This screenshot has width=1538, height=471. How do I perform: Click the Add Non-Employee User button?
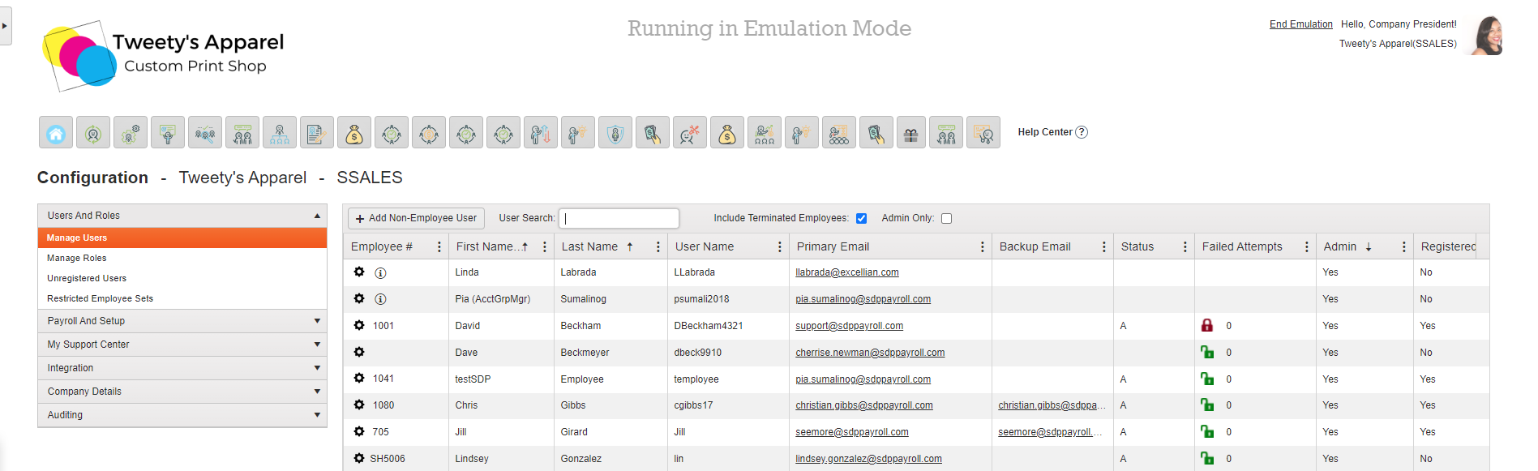click(416, 218)
